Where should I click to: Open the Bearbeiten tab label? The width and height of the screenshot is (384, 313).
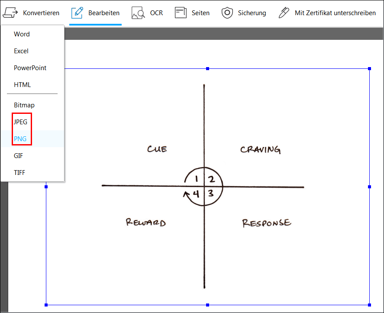(104, 13)
